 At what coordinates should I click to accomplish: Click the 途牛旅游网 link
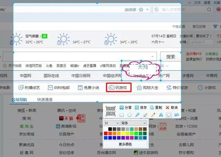pos(146,153)
